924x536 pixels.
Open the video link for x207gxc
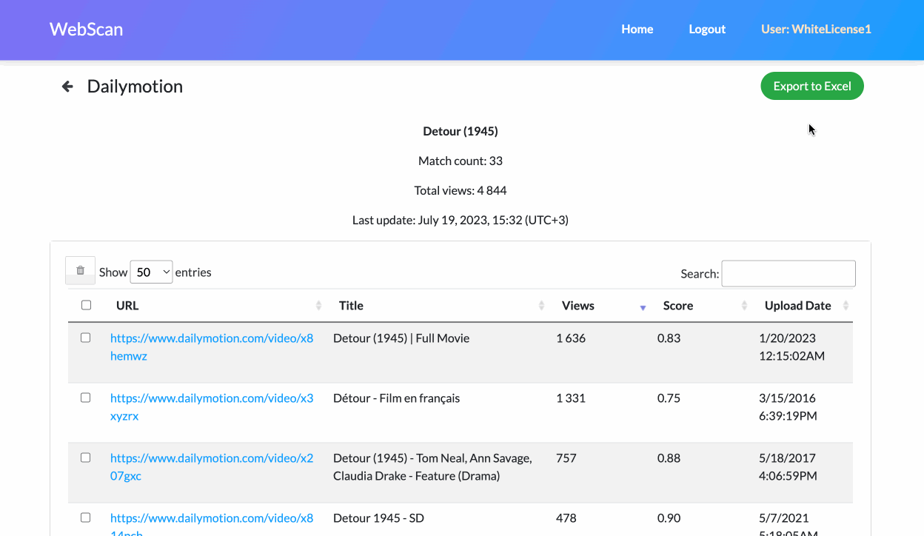[x=212, y=466]
